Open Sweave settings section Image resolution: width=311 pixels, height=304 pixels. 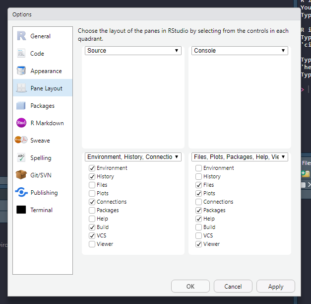43,140
